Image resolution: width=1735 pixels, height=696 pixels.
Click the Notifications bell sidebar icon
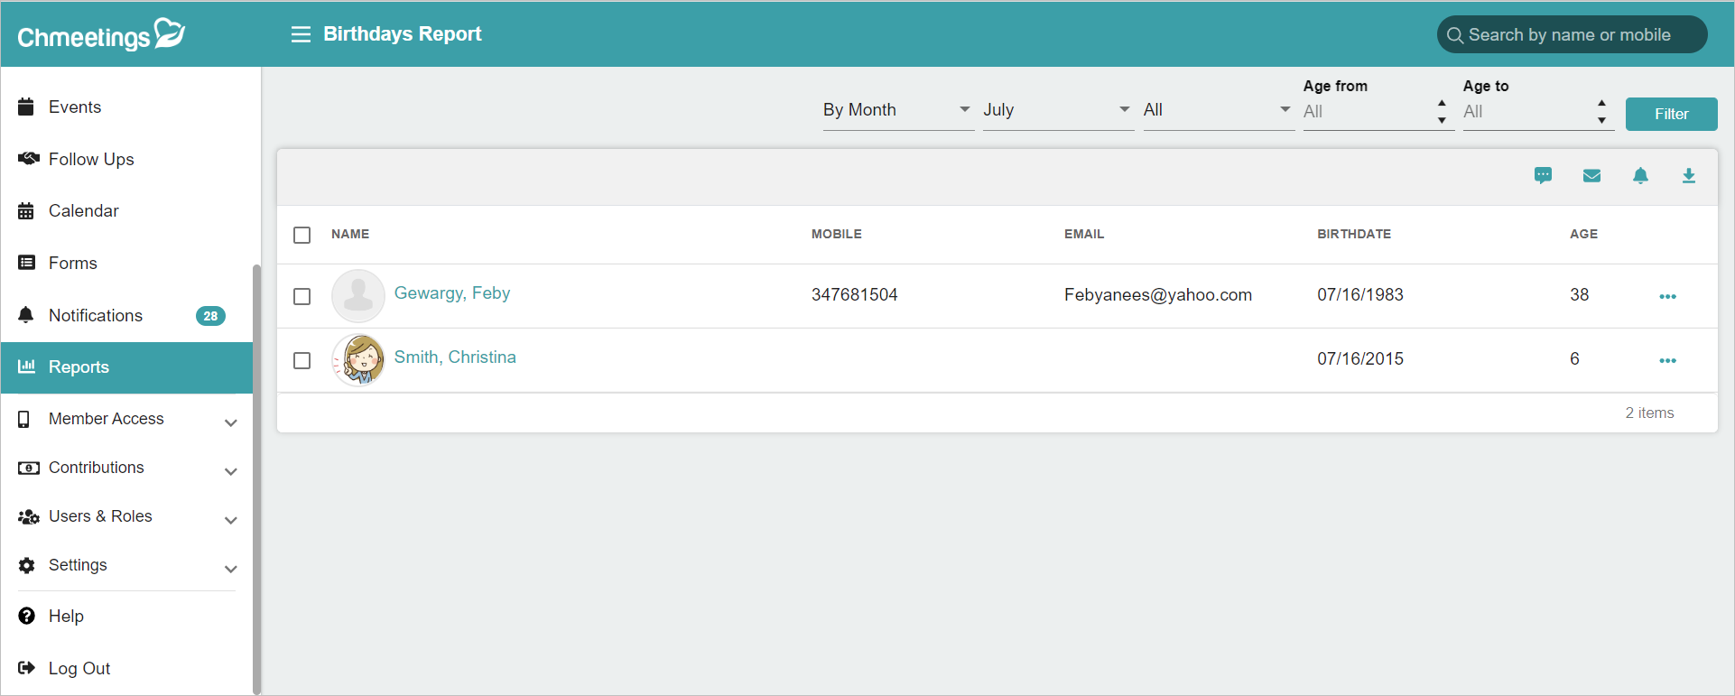point(26,315)
